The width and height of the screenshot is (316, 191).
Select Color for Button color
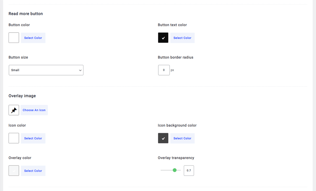[33, 38]
